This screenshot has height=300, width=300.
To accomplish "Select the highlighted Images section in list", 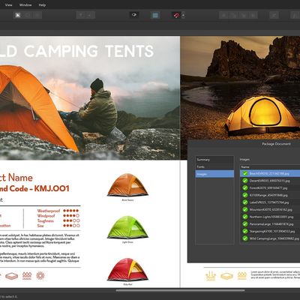I will pyautogui.click(x=214, y=174).
